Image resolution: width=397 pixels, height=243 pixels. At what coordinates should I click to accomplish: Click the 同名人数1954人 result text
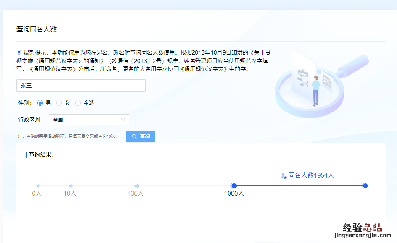(311, 175)
